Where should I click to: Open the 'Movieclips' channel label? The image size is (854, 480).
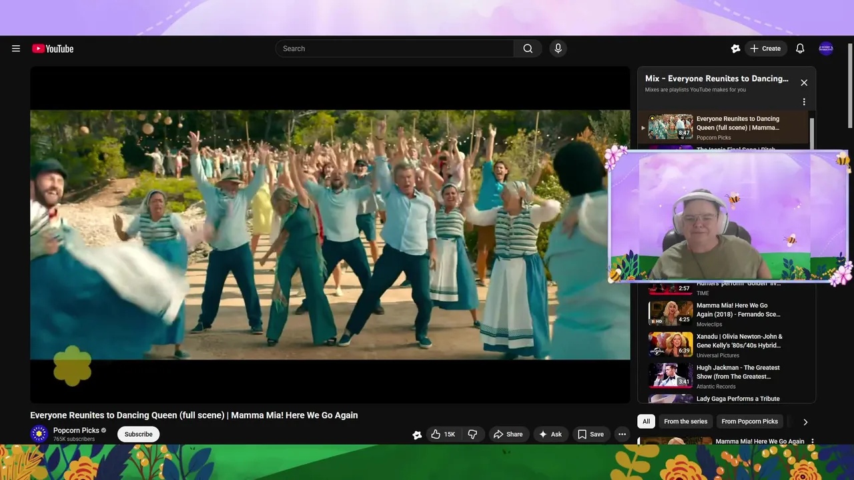click(x=710, y=325)
